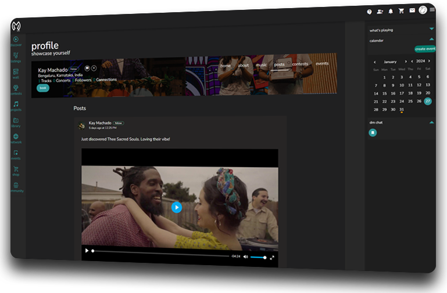The width and height of the screenshot is (447, 293).
Task: Collapse the calendar panel
Action: tap(431, 39)
